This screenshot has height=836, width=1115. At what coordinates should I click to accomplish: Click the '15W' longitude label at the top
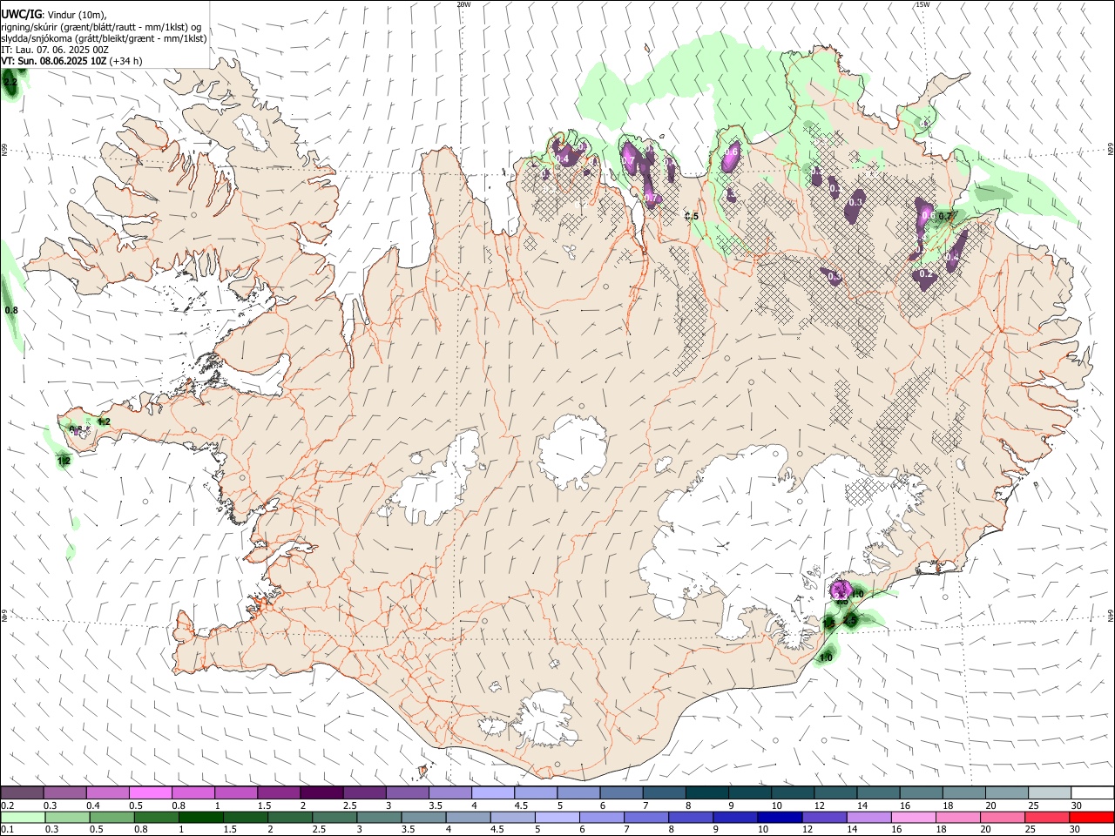coord(922,4)
